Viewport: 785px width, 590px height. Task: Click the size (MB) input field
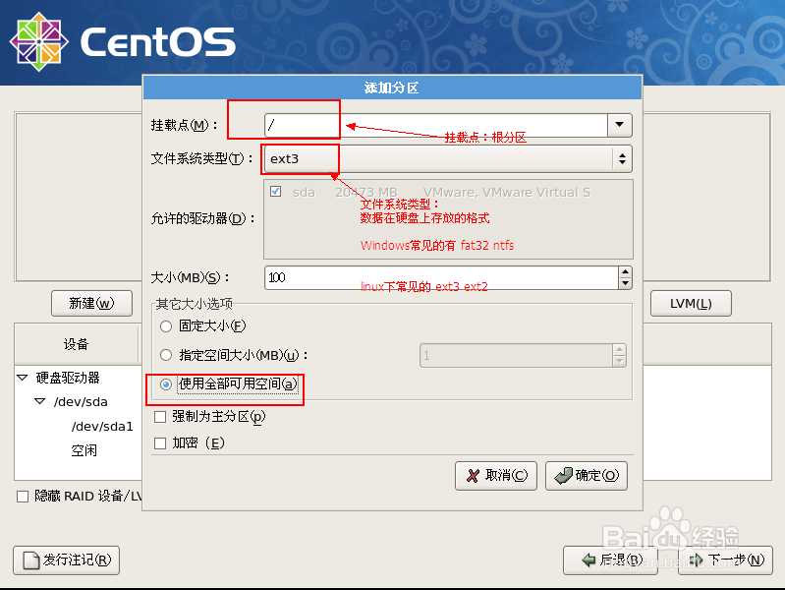click(x=441, y=277)
